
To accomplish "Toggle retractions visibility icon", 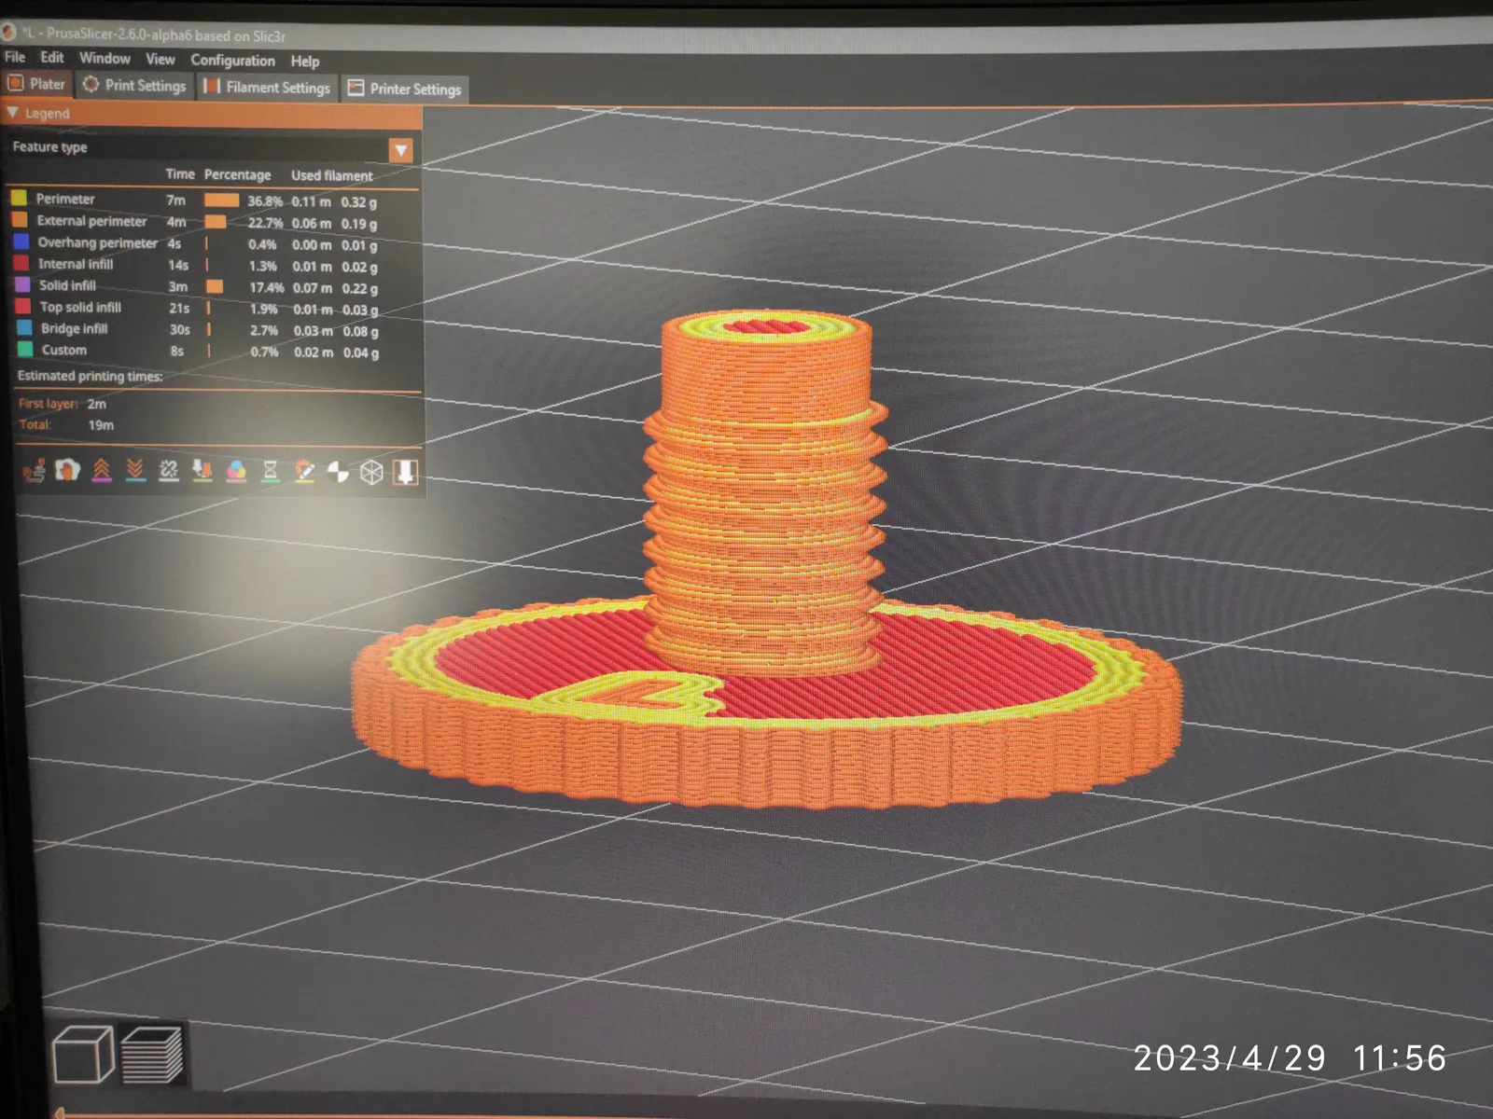I will click(x=102, y=470).
